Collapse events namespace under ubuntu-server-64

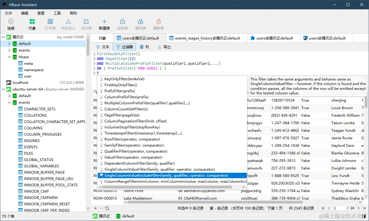9,103
